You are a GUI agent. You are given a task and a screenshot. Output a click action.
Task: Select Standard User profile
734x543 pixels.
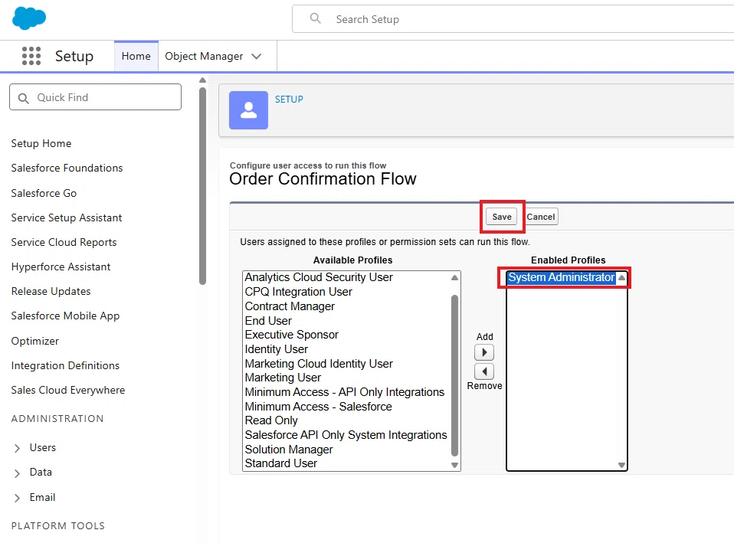point(281,463)
